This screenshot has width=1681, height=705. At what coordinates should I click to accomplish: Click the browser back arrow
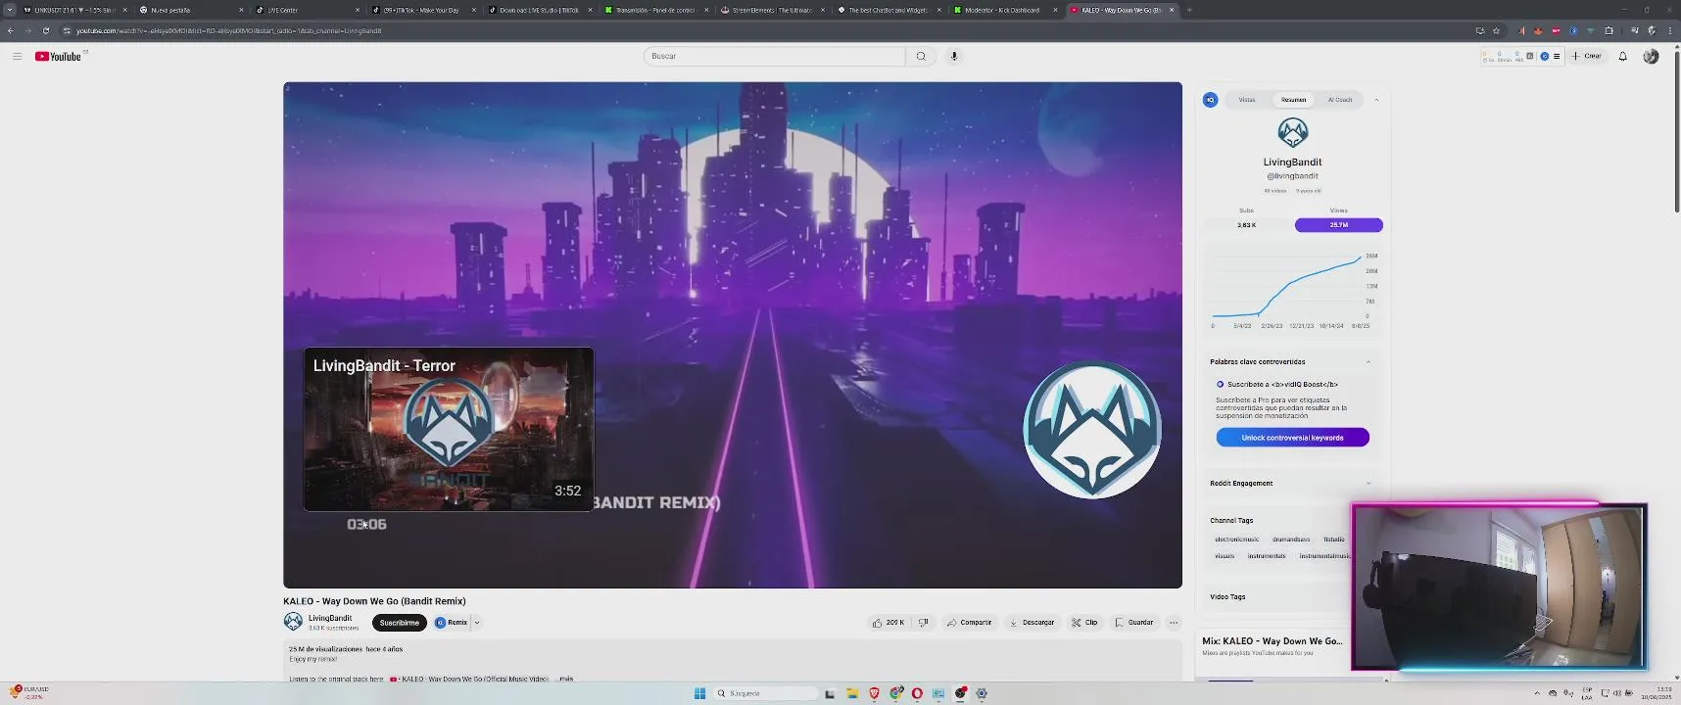tap(11, 30)
